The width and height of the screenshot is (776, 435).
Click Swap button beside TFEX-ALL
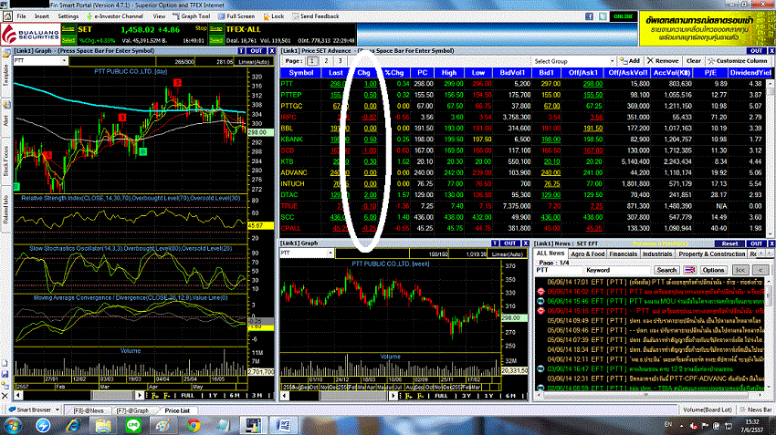pyautogui.click(x=216, y=29)
